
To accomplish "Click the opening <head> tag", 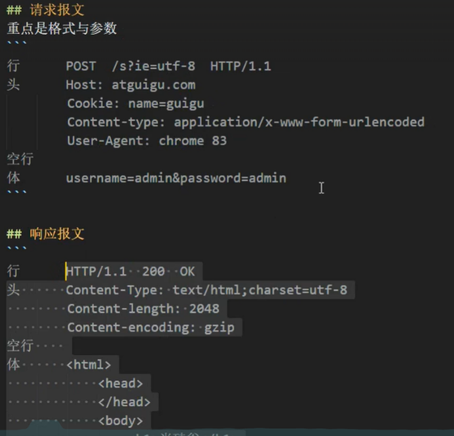I will [x=120, y=384].
